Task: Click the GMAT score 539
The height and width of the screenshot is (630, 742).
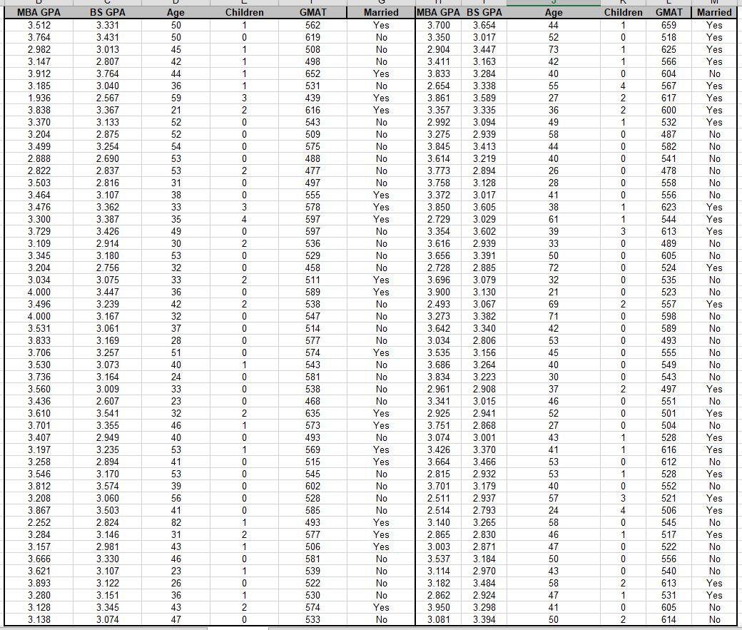Action: click(x=312, y=571)
